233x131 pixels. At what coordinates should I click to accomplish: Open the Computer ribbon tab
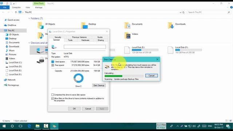point(16,7)
